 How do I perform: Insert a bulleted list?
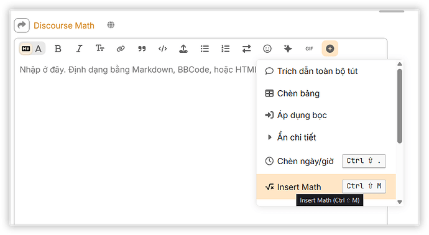[205, 48]
